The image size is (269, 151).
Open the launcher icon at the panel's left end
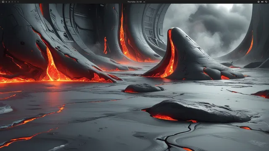pyautogui.click(x=3, y=2)
